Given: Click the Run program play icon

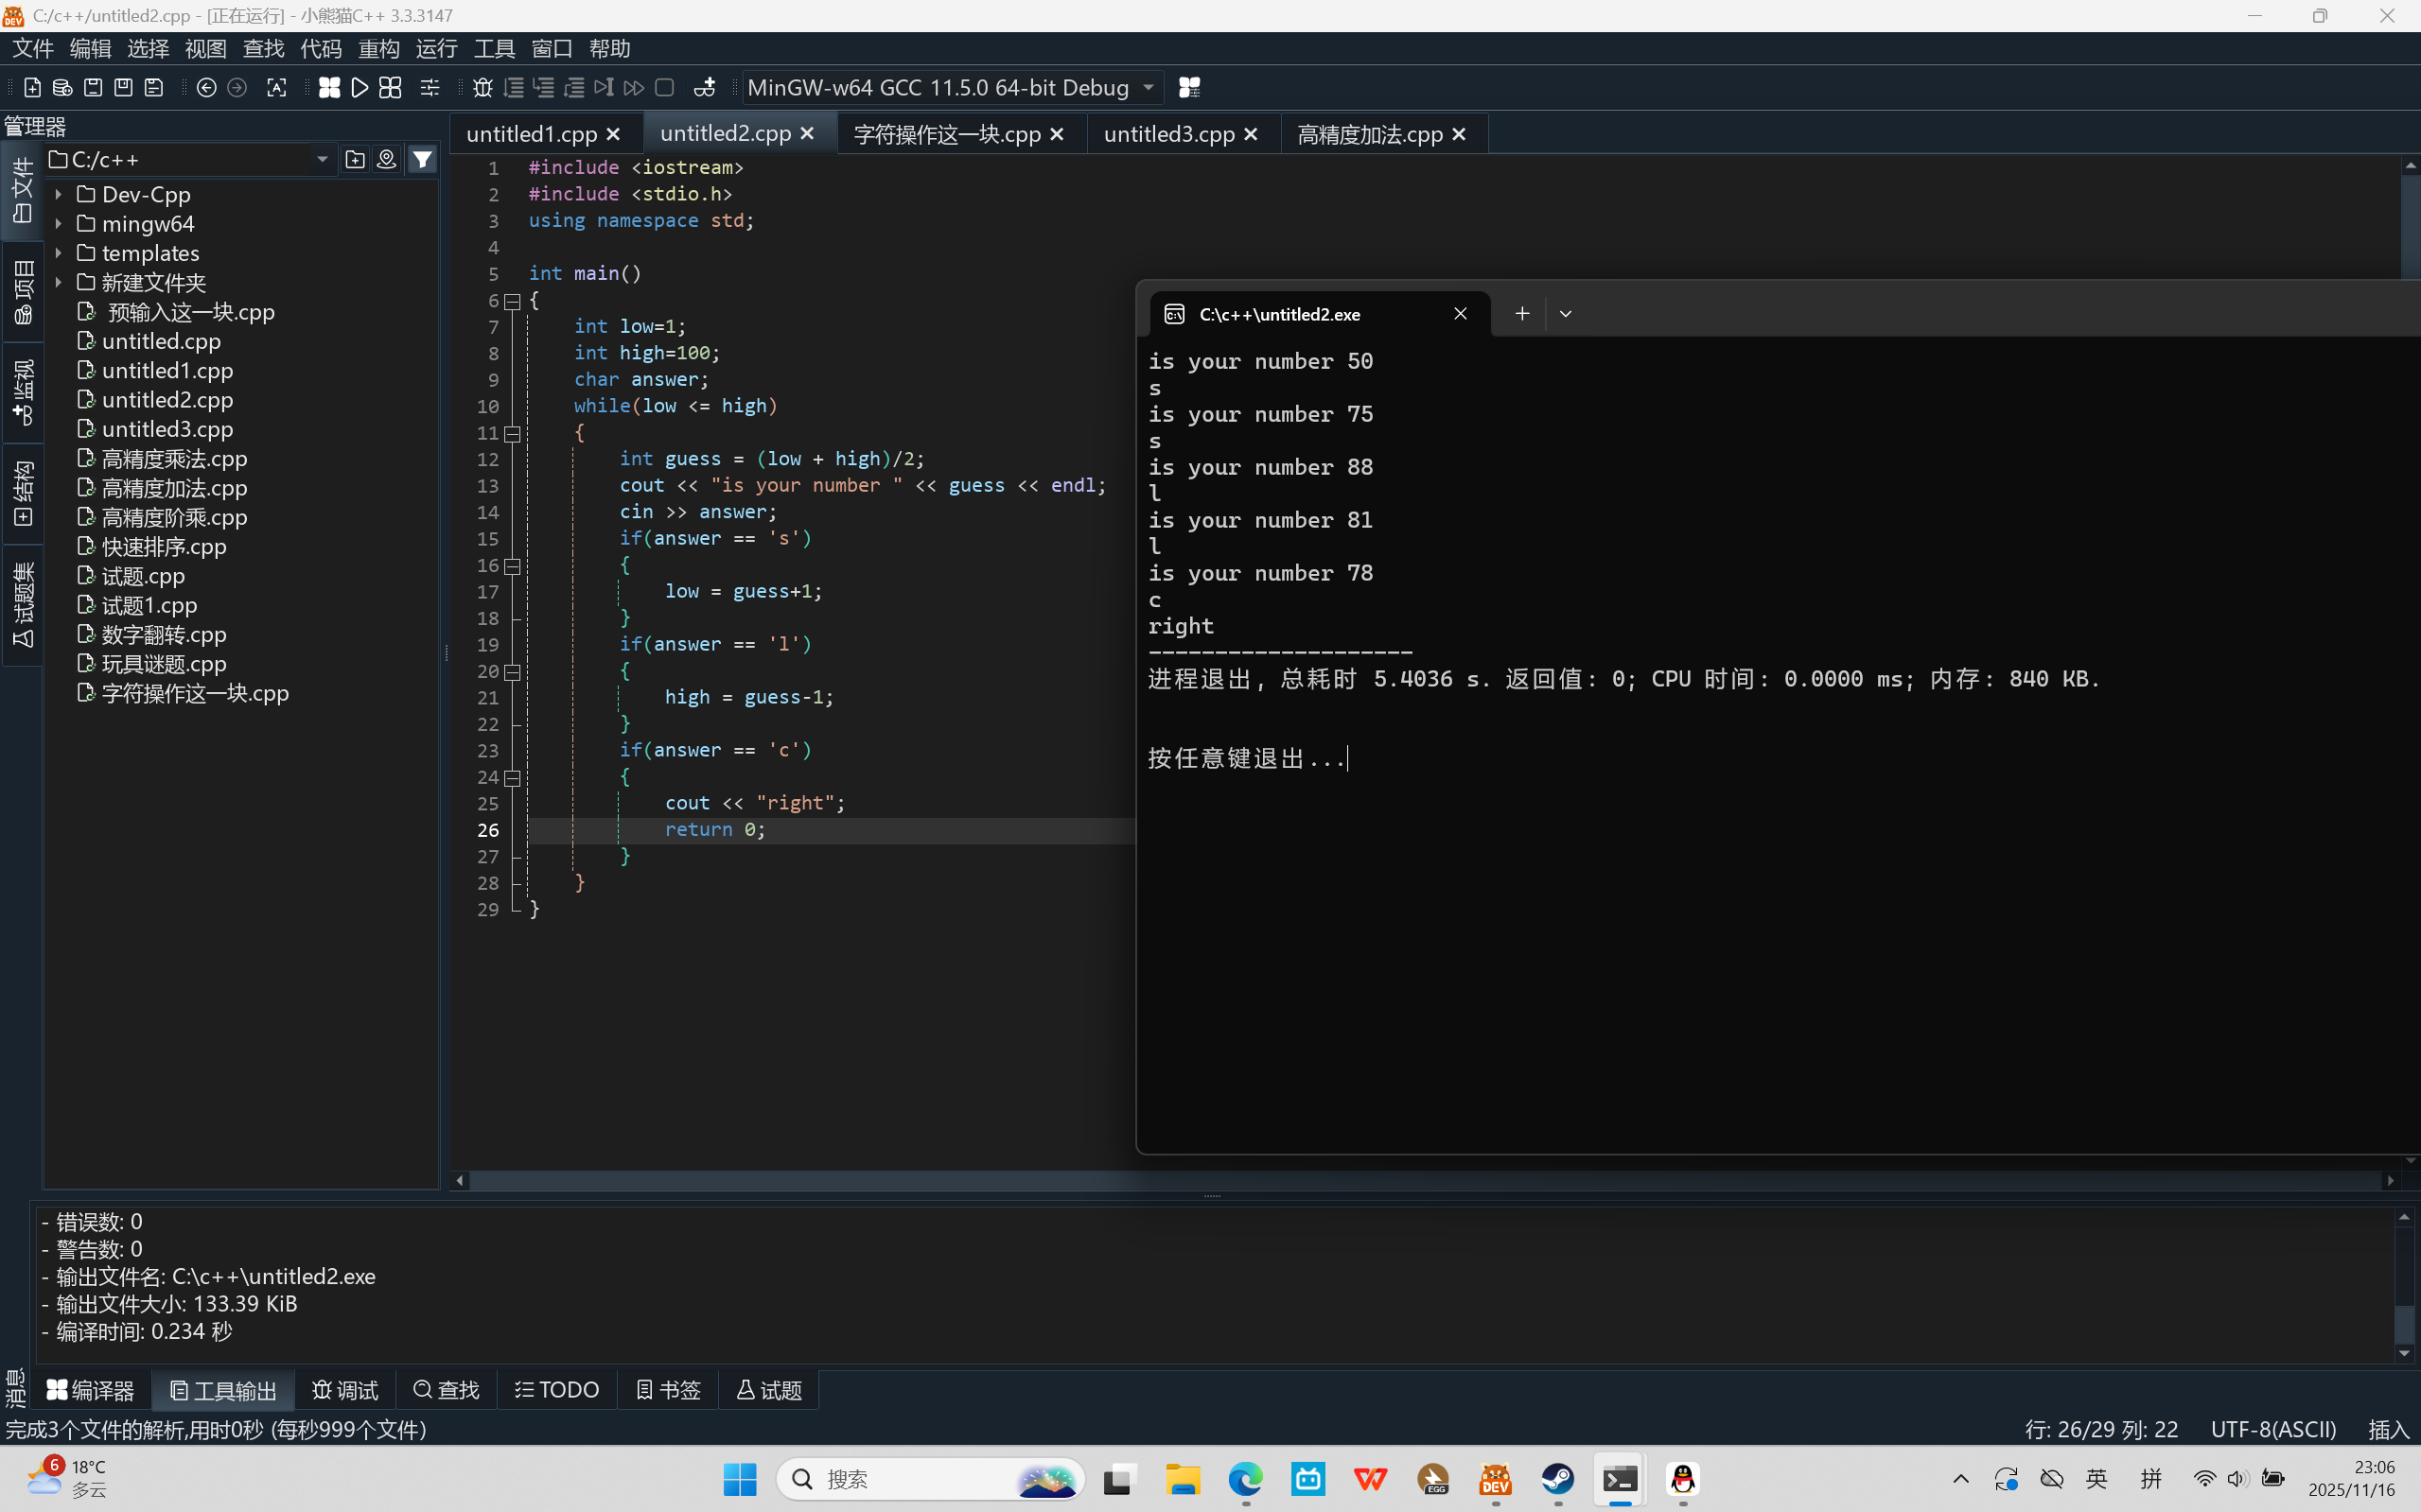Looking at the screenshot, I should point(360,88).
